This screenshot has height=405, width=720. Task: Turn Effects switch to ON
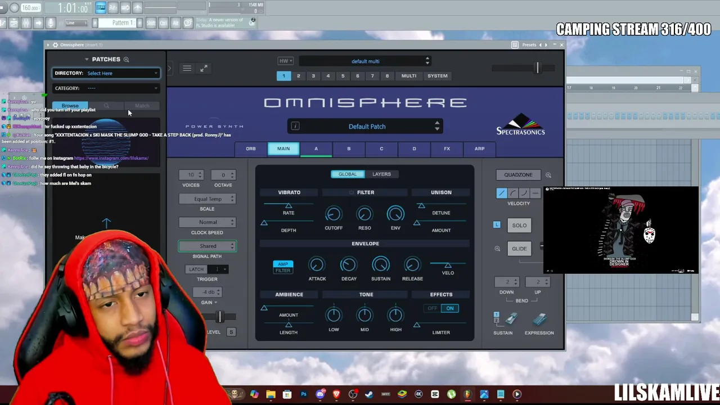pos(450,308)
